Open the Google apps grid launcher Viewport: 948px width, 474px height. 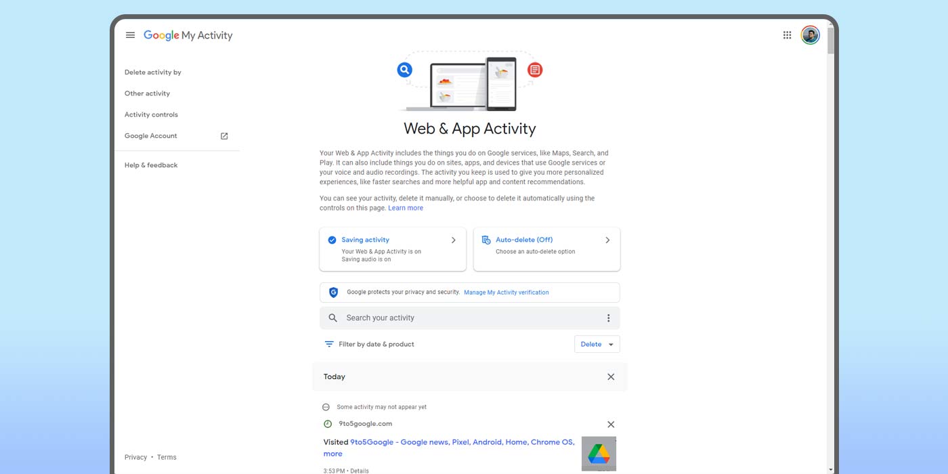(x=787, y=35)
